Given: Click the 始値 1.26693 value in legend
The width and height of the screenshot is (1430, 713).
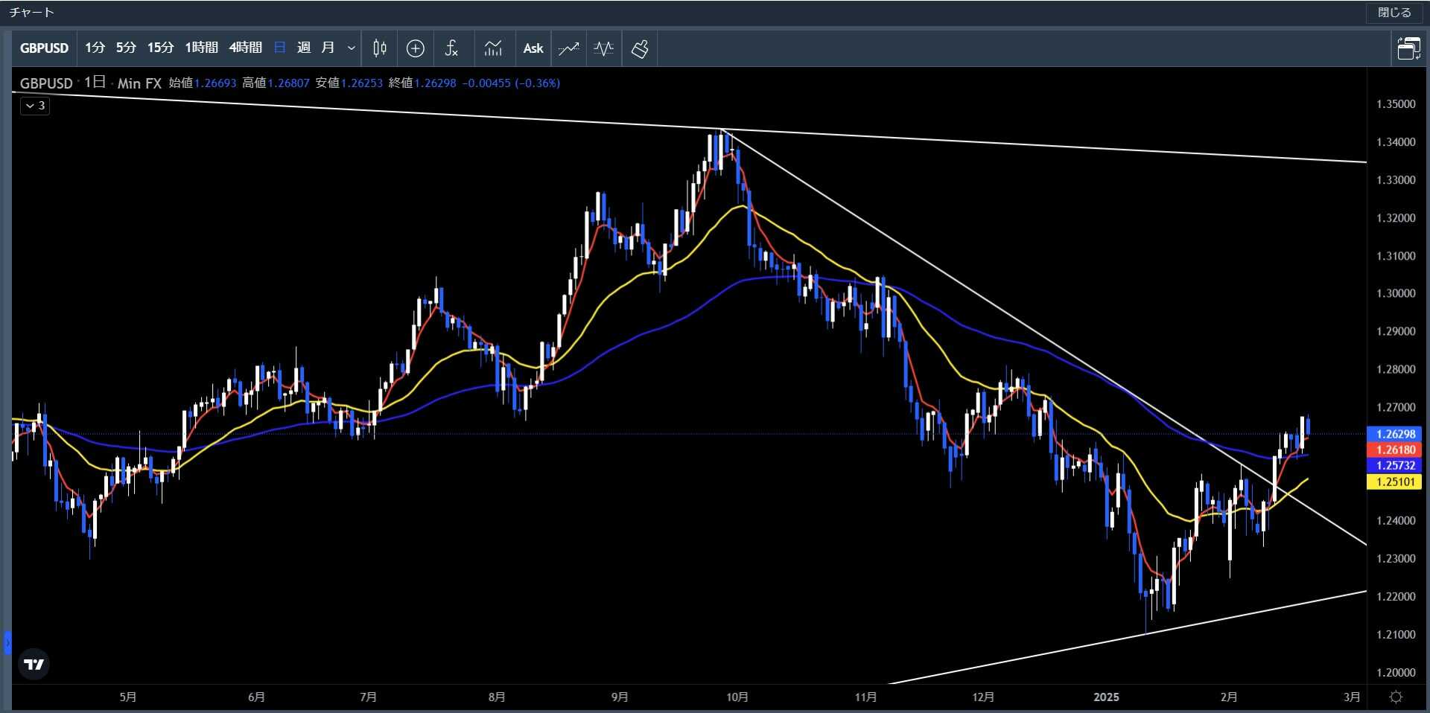Looking at the screenshot, I should point(215,83).
